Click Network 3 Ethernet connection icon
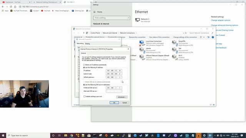The image size is (246, 138). (x=138, y=20)
